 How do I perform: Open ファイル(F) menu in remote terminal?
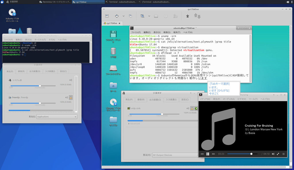[x=136, y=32]
